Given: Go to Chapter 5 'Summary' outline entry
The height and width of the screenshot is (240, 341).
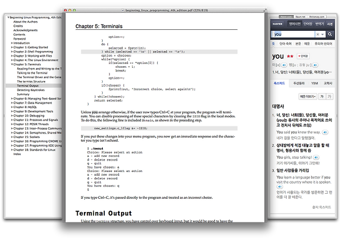Looking at the screenshot, I should point(23,94).
